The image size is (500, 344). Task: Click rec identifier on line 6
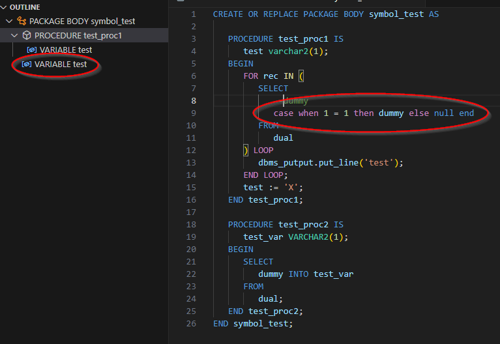271,76
